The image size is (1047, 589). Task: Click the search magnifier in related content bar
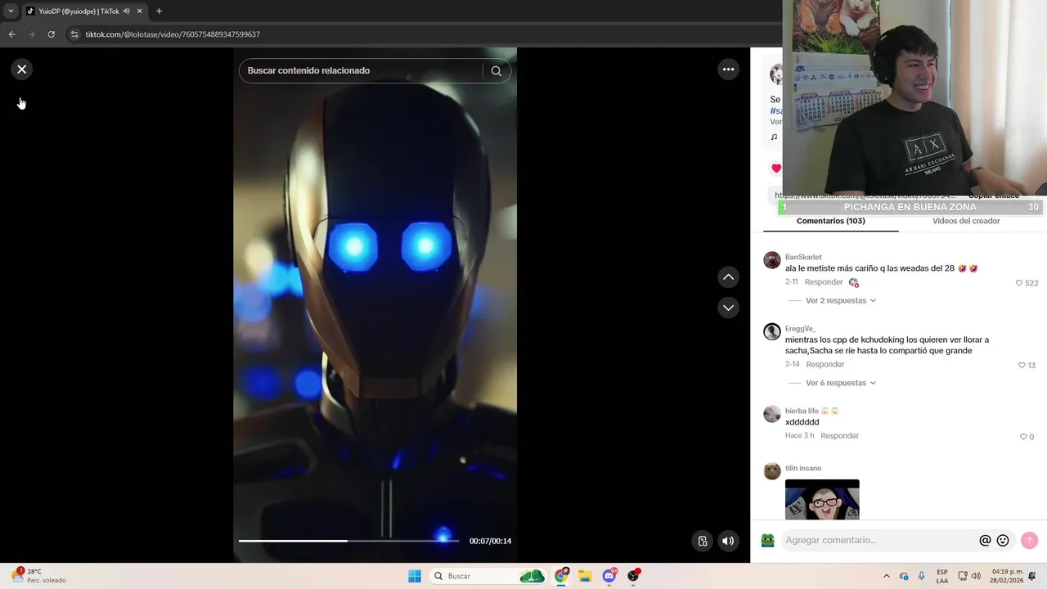497,71
